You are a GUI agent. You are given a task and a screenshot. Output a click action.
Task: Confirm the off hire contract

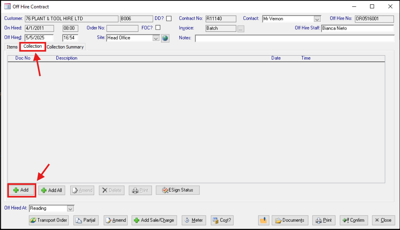[x=354, y=220]
